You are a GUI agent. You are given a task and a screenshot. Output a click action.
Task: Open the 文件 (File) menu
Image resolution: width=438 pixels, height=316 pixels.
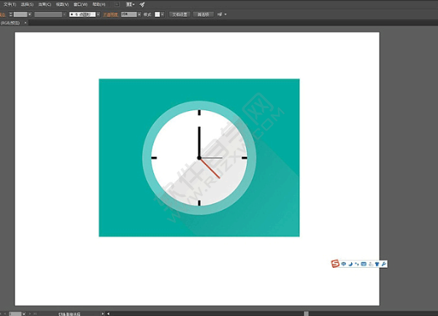[9, 4]
